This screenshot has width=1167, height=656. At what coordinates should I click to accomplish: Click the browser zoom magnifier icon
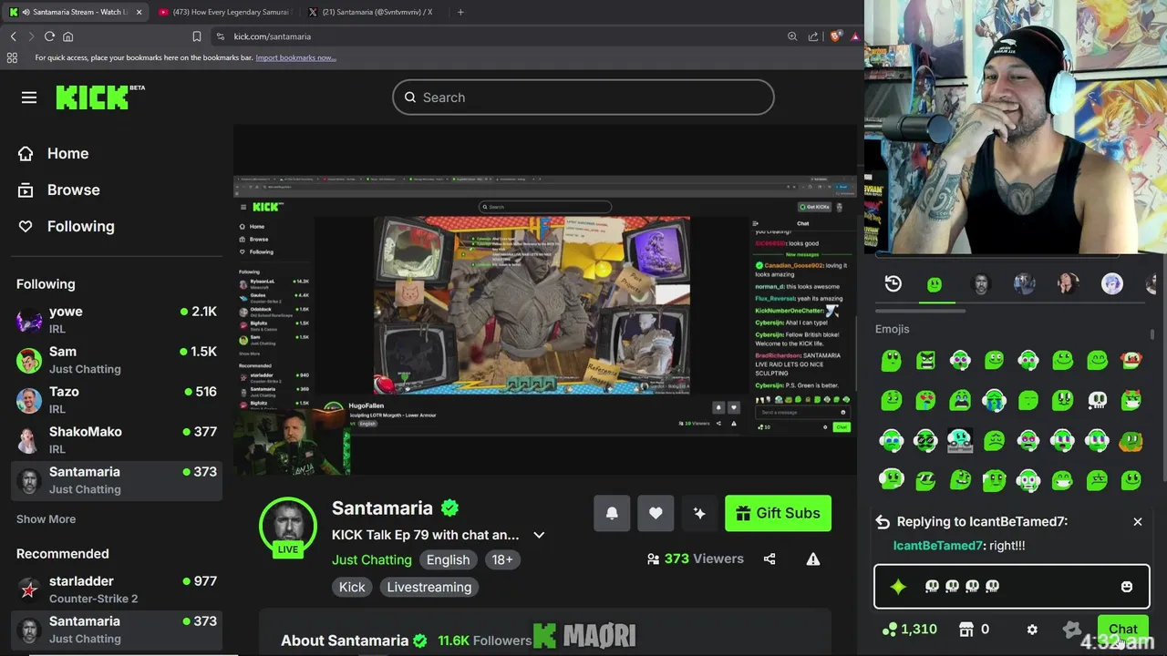(x=792, y=36)
